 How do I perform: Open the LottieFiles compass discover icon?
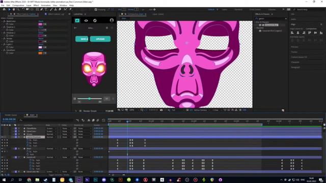pyautogui.click(x=95, y=20)
